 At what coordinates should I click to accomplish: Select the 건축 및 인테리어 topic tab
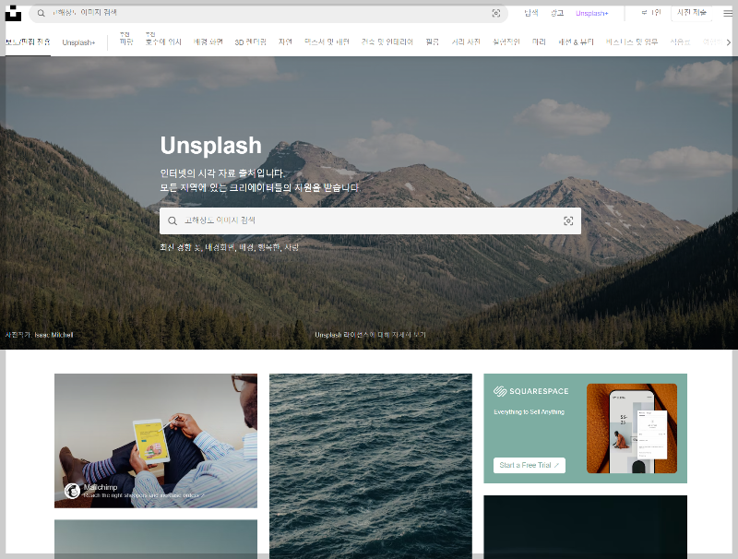coord(387,42)
